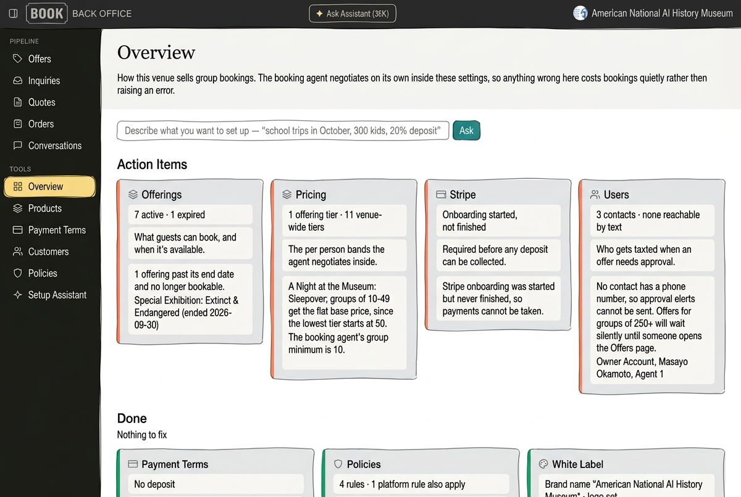The image size is (741, 497).
Task: Click the Overview grid icon
Action: coord(18,186)
